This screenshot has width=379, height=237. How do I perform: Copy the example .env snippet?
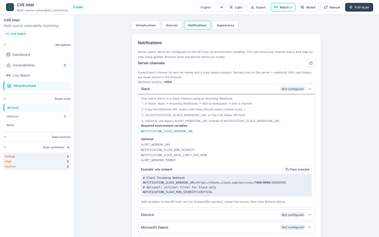click(x=297, y=169)
